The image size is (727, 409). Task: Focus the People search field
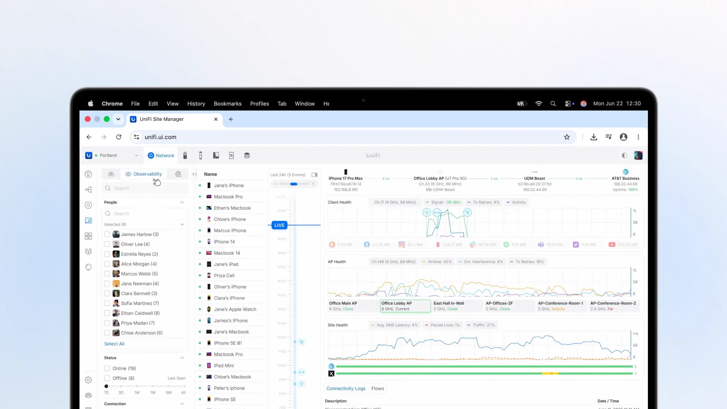point(145,214)
